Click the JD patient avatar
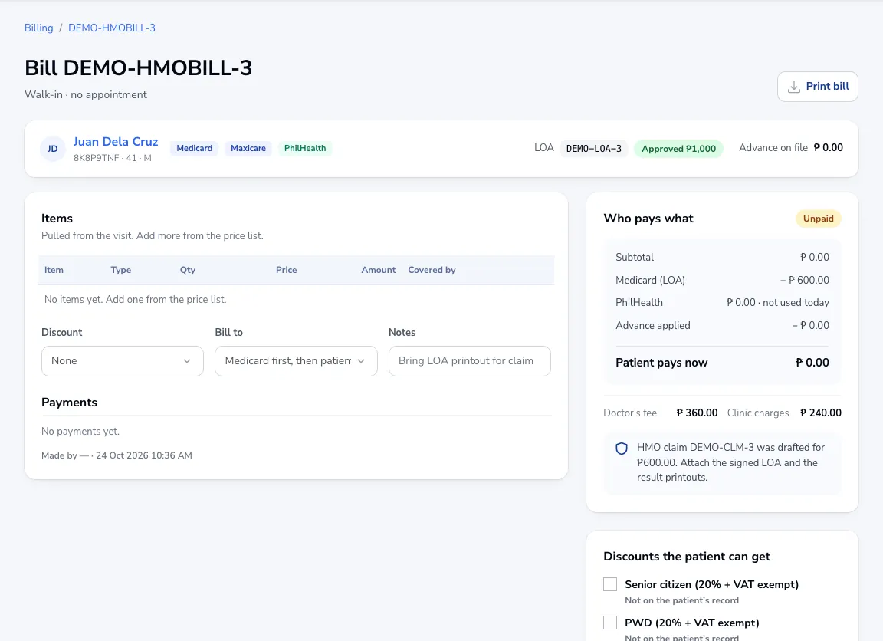883x641 pixels. pos(52,149)
